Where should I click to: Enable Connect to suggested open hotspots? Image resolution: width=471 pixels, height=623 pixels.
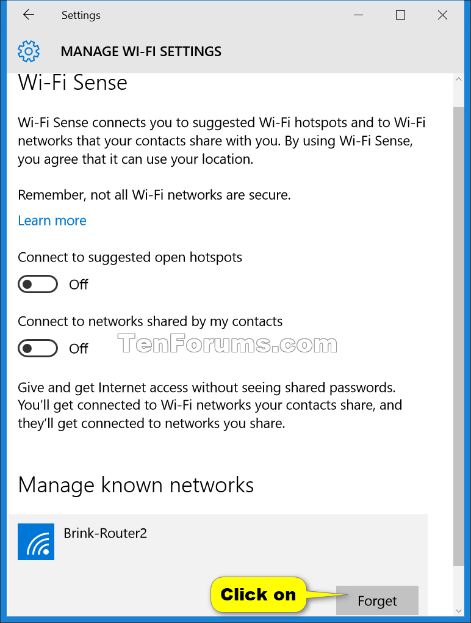(x=38, y=284)
